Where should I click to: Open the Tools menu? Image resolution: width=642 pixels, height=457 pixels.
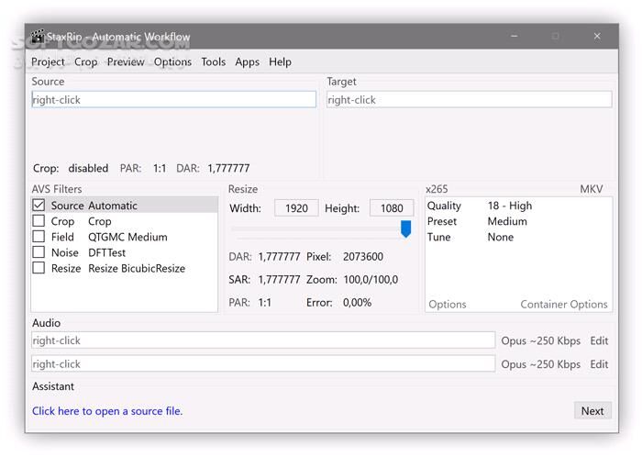[213, 61]
